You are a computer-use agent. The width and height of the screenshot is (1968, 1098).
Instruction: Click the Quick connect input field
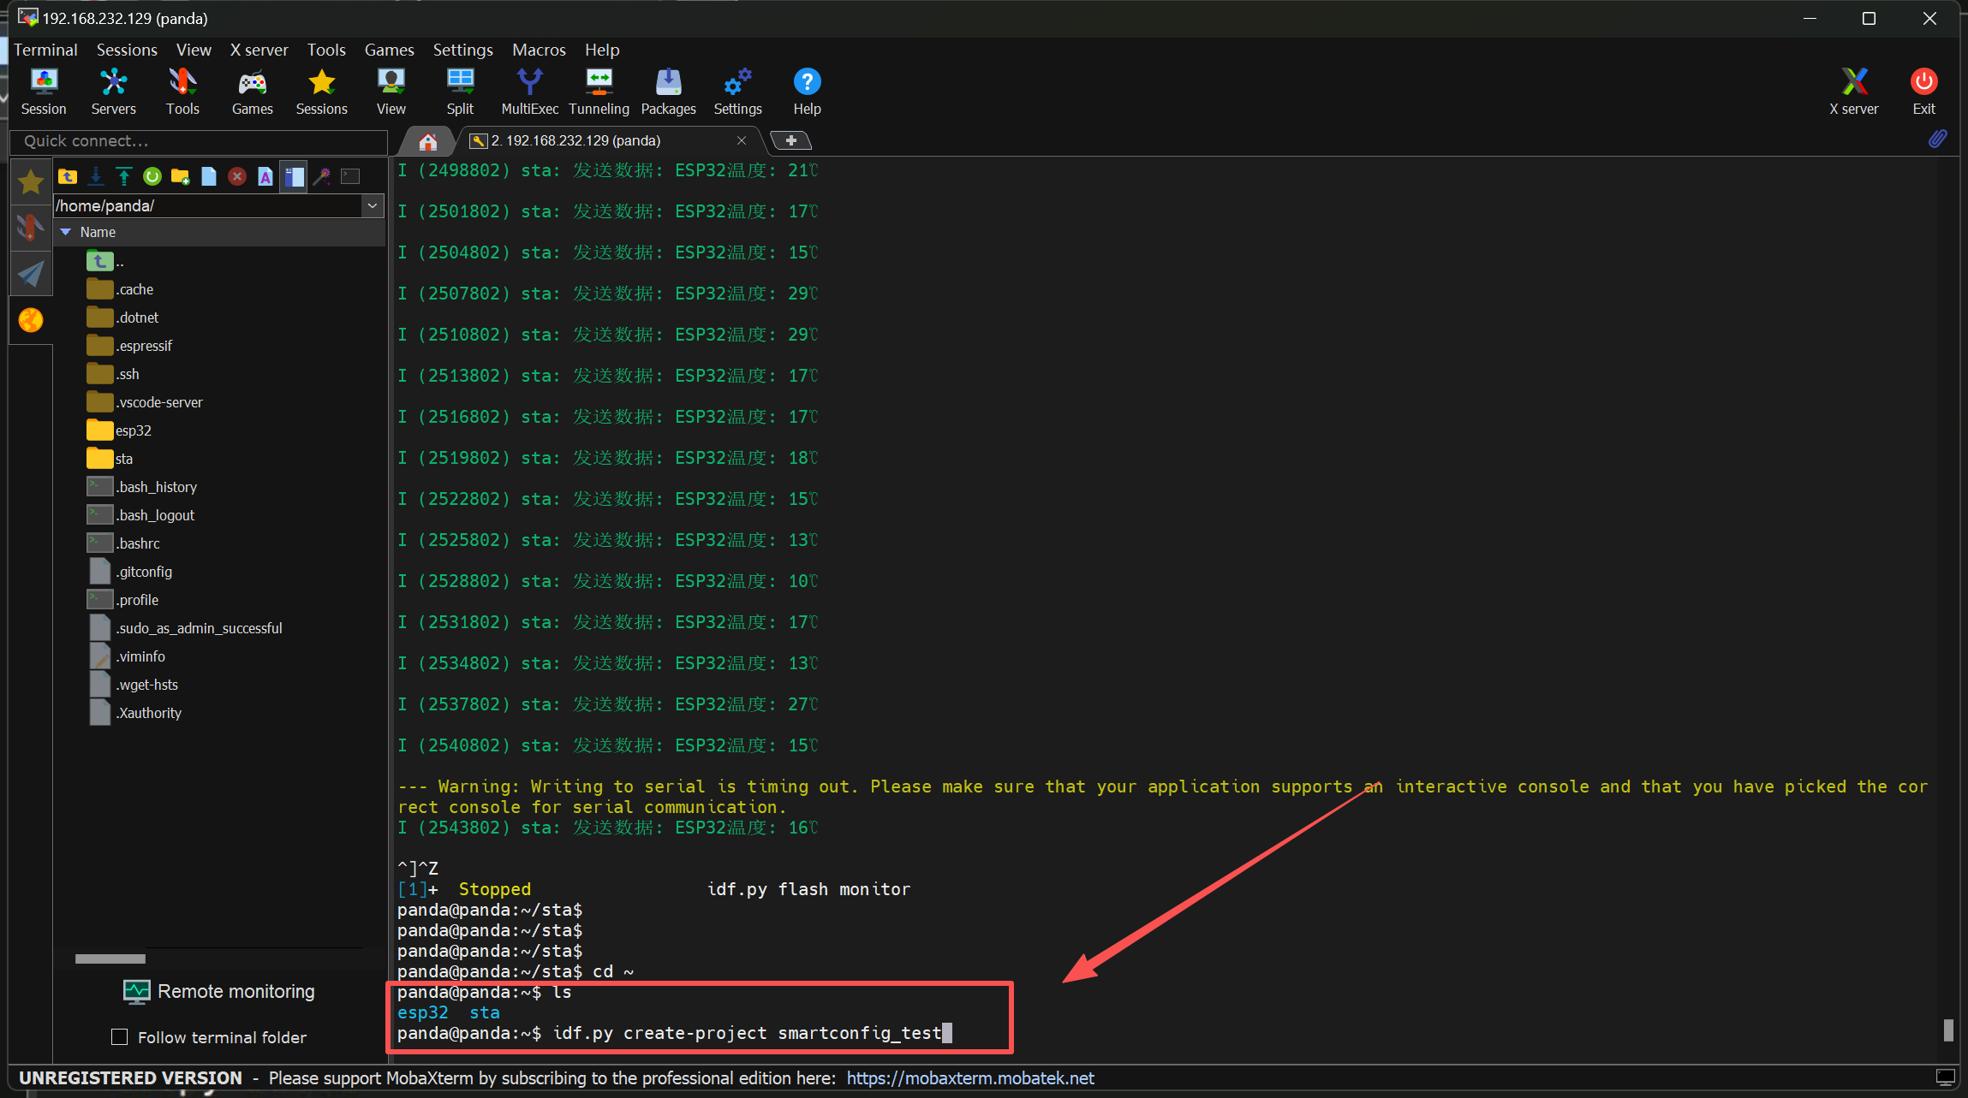click(199, 141)
